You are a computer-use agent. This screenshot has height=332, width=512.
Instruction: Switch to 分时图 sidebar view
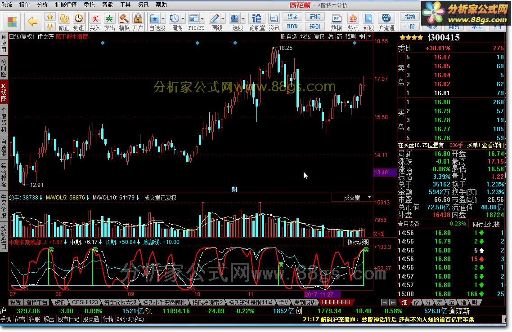4,68
